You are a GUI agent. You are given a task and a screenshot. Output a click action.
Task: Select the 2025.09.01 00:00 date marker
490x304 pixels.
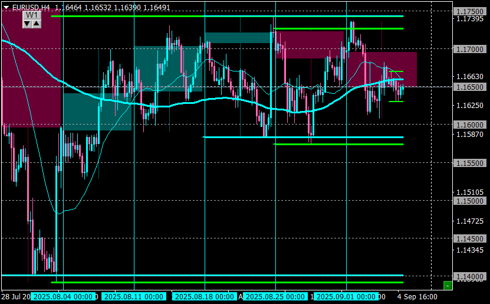tap(346, 296)
